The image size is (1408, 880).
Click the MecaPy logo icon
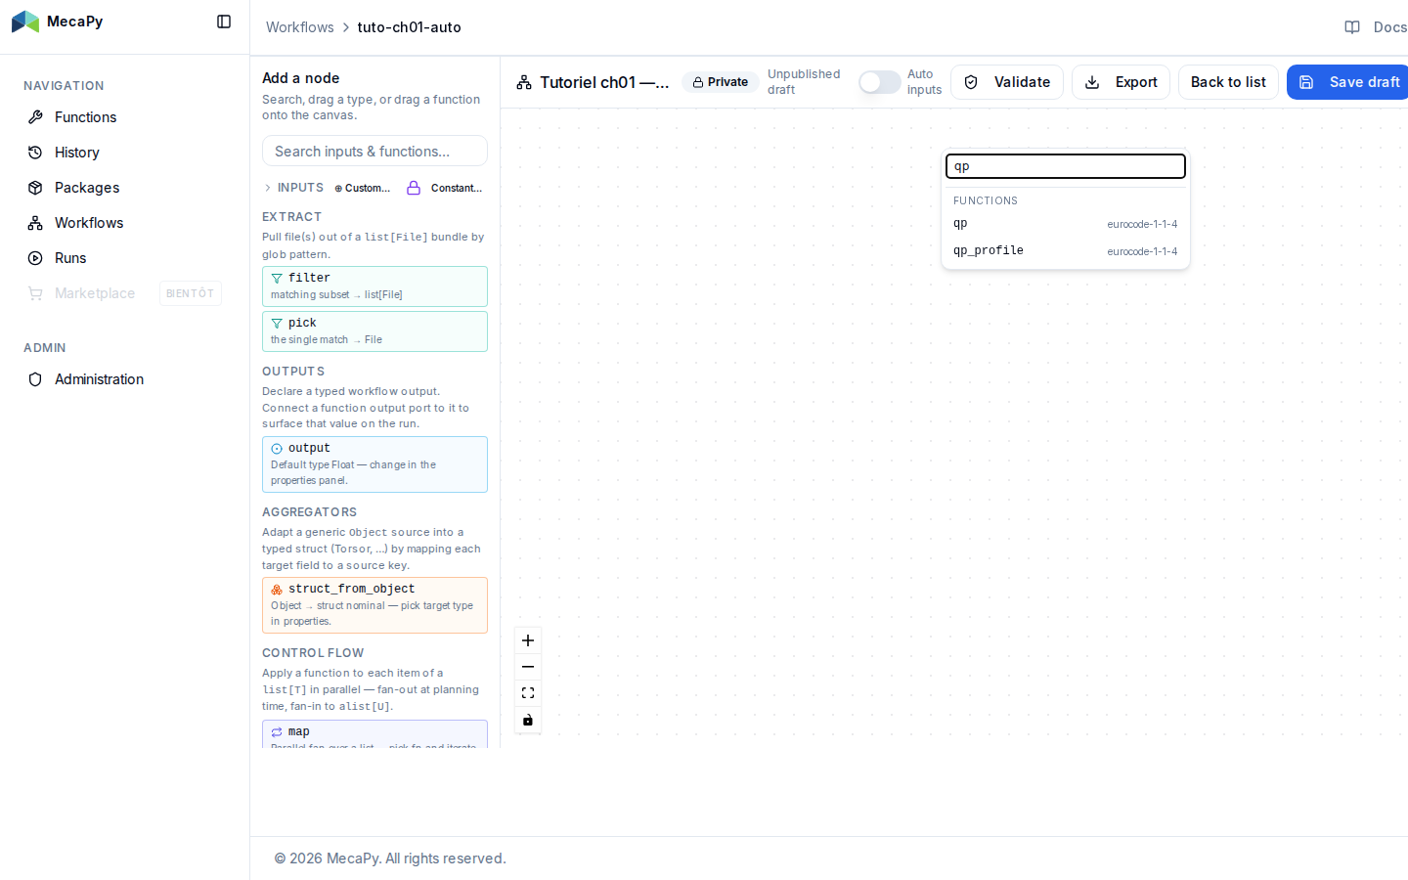[25, 22]
